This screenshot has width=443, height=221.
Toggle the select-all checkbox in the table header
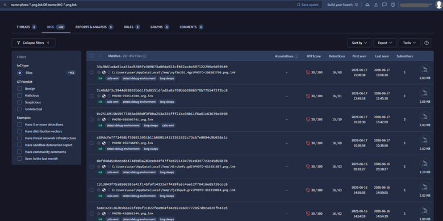91,56
